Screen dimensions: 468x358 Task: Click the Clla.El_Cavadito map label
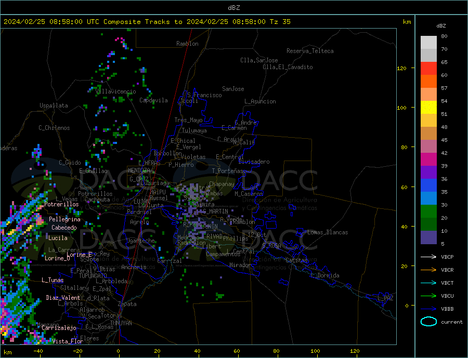pos(288,67)
